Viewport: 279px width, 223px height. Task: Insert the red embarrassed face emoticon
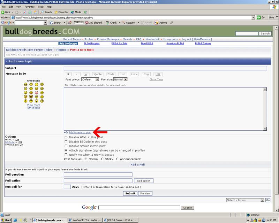tap(37, 93)
